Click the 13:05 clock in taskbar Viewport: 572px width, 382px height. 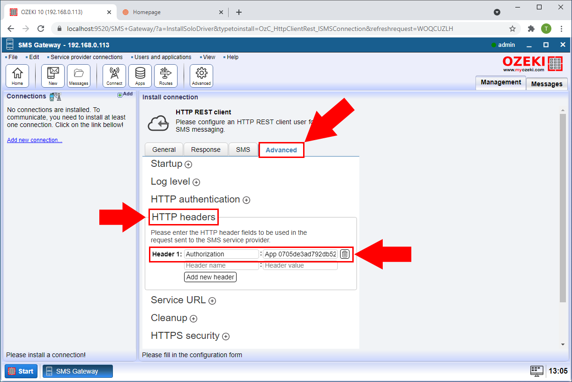click(558, 371)
